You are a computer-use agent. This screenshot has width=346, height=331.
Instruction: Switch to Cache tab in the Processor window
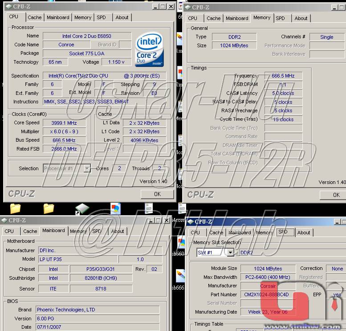35,17
